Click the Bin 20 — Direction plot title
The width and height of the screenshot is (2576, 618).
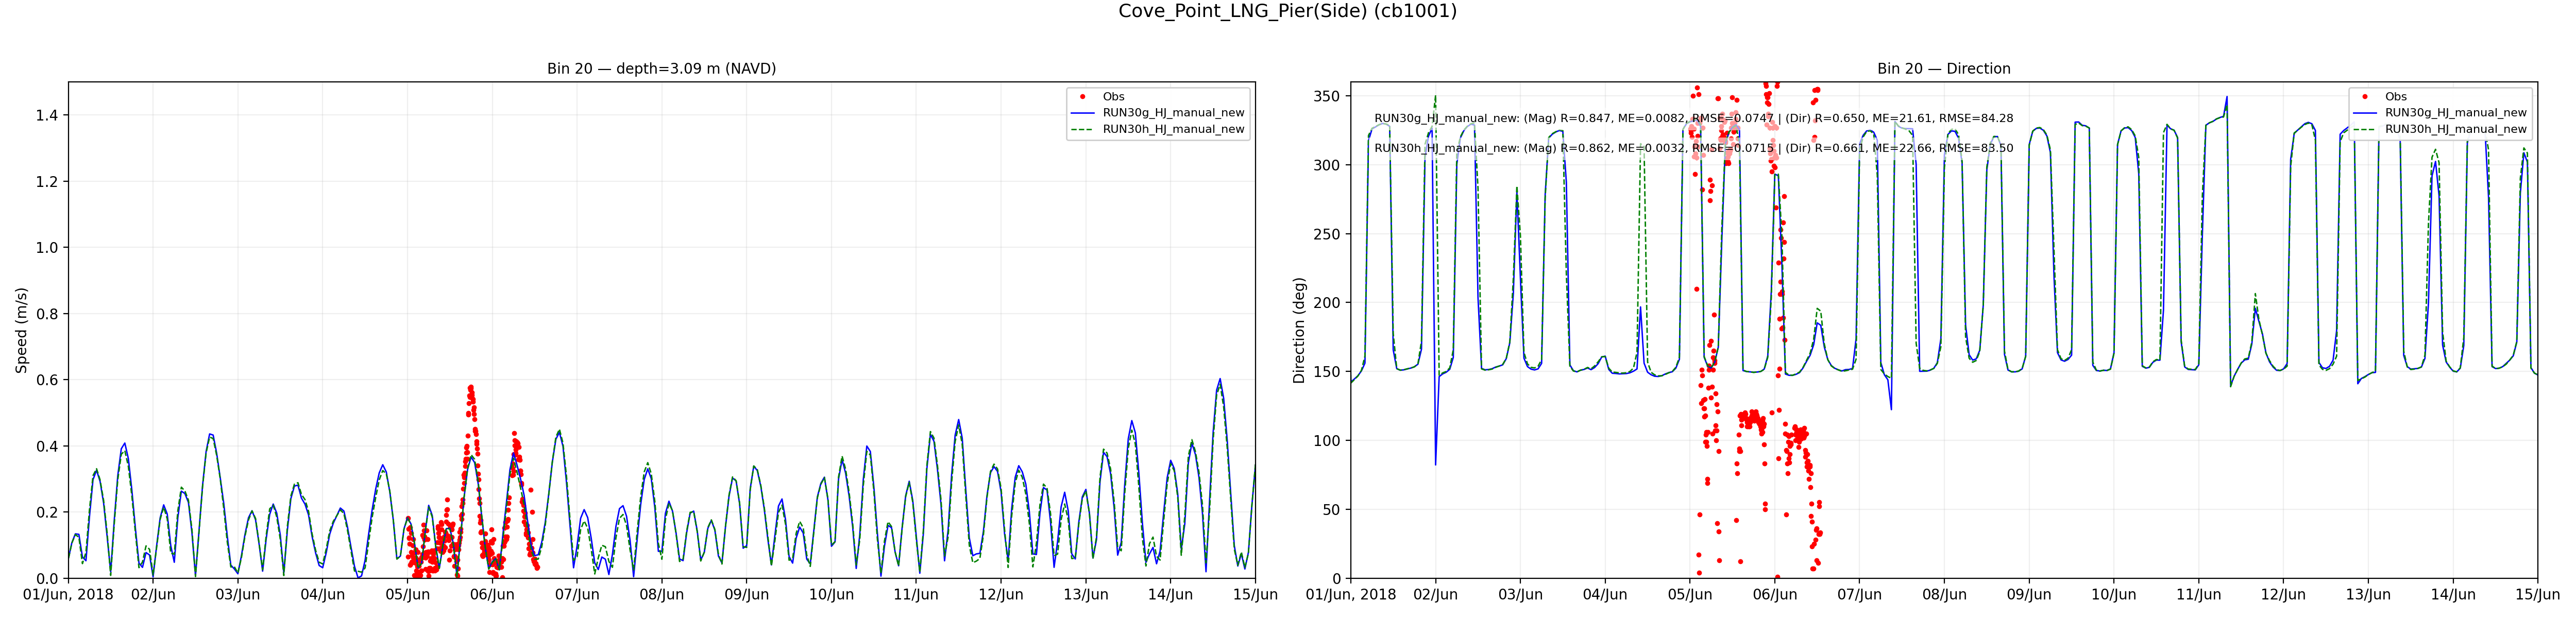tap(1943, 69)
